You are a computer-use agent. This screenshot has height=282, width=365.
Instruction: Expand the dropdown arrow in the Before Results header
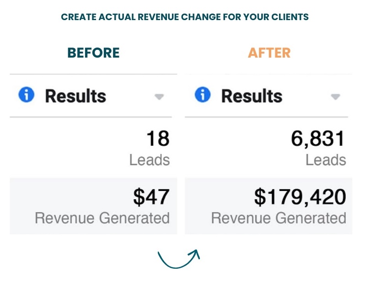pyautogui.click(x=159, y=97)
